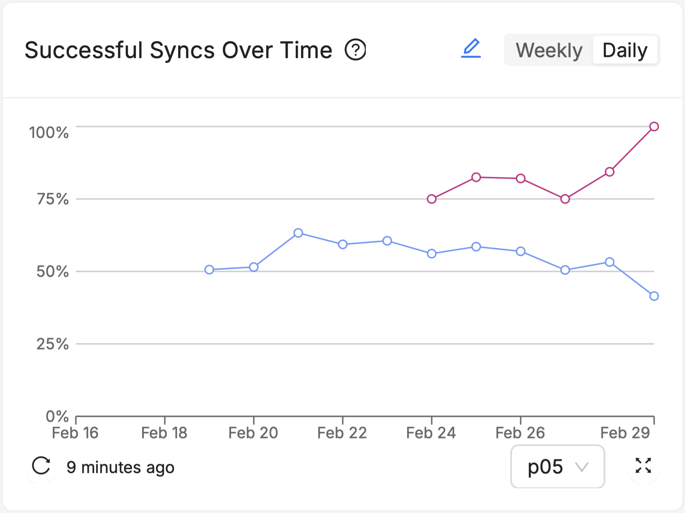The width and height of the screenshot is (685, 513).
Task: Click the circular refresh arrow
Action: (x=41, y=466)
